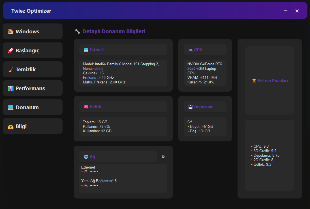This screenshot has width=310, height=209.
Task: Click 'Maks. Frekans: 2.40 GHz' text
Action: [104, 82]
